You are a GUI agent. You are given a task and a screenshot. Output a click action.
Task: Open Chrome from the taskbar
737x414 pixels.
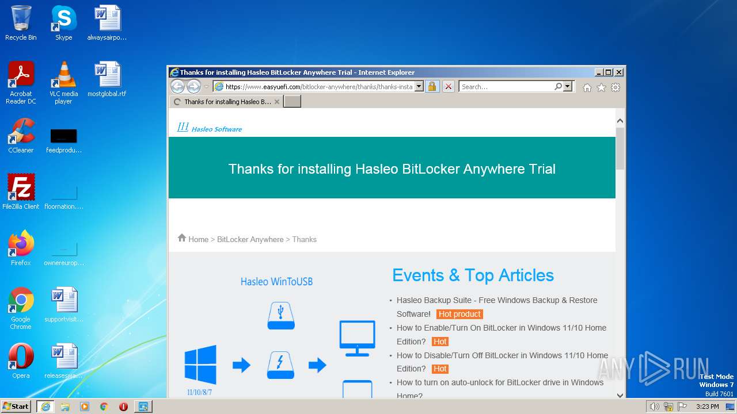[x=104, y=407]
